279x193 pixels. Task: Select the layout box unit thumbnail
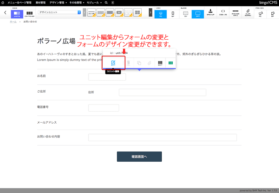(x=128, y=13)
